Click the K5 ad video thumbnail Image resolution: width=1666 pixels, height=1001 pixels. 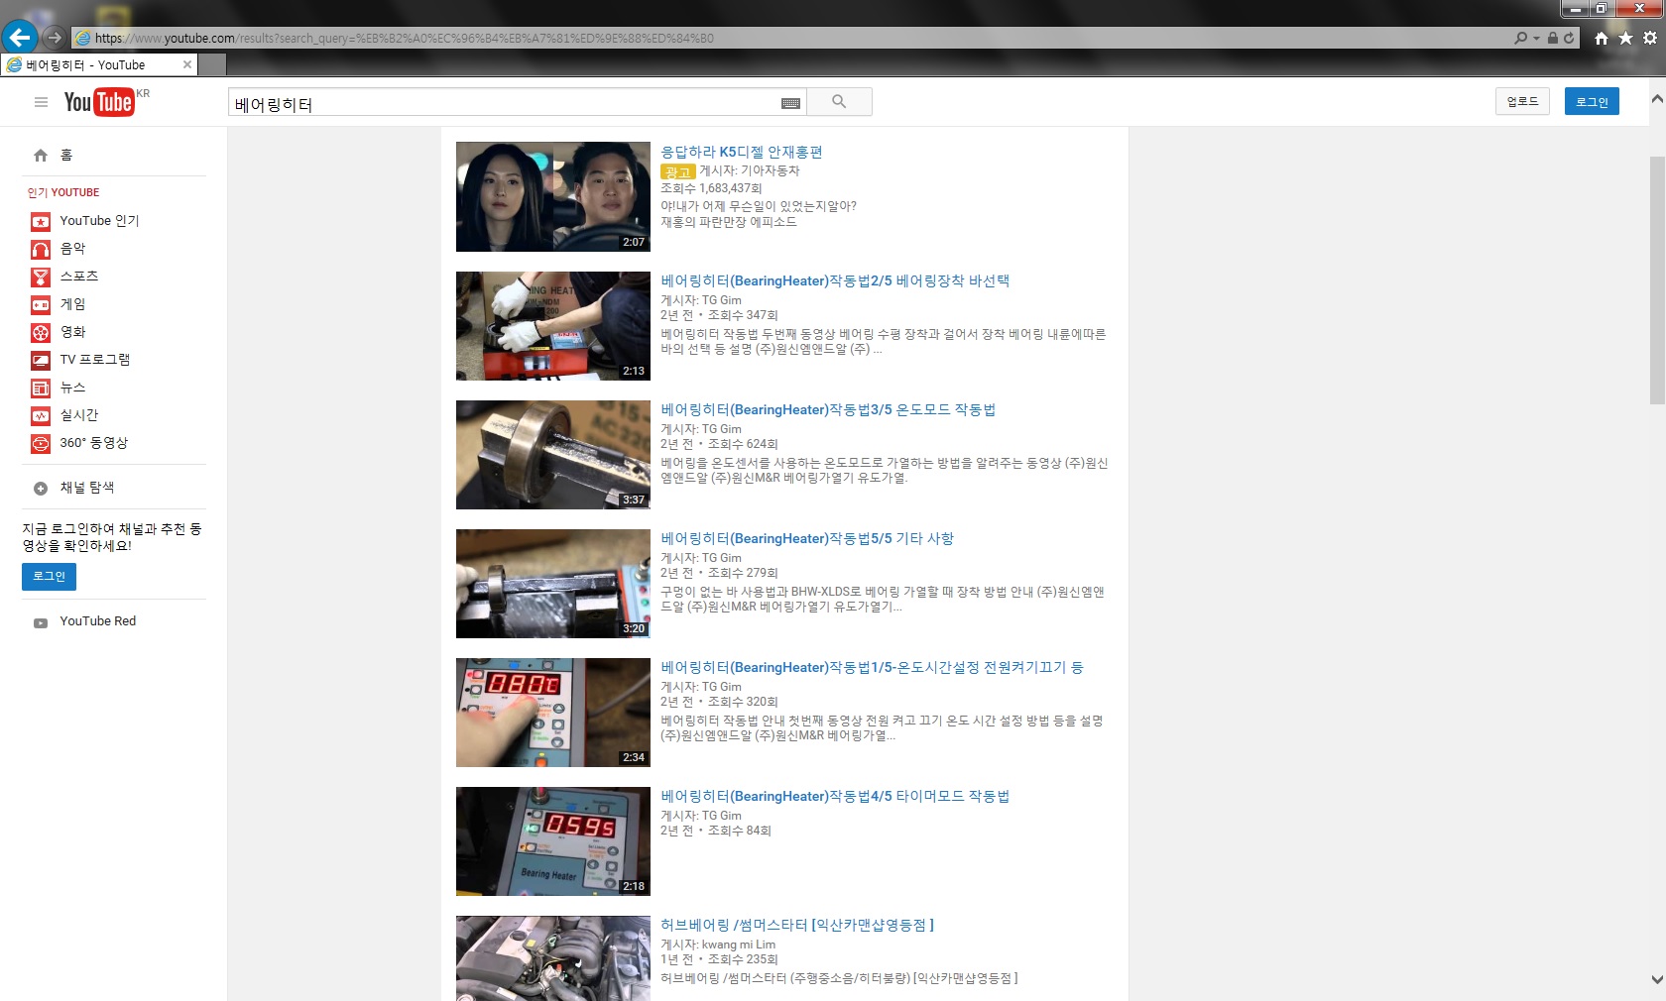553,196
